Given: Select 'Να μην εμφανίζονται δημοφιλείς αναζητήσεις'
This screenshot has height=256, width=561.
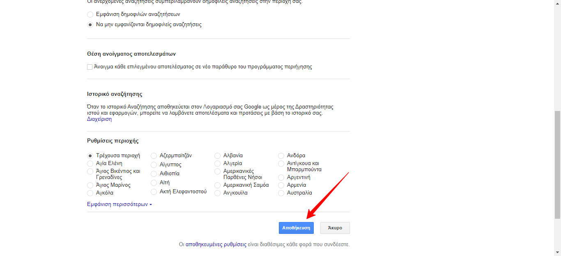Looking at the screenshot, I should (90, 24).
